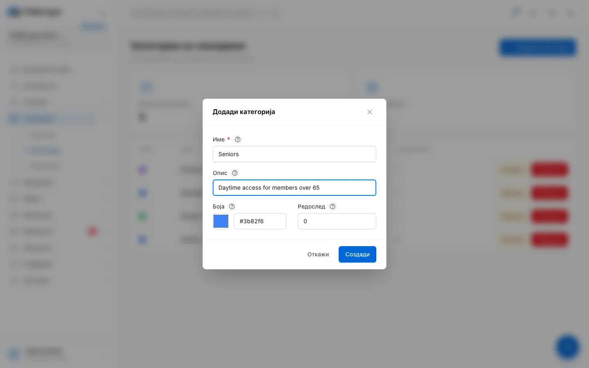Show the help hint next to Редослед
The image size is (589, 368).
point(333,206)
